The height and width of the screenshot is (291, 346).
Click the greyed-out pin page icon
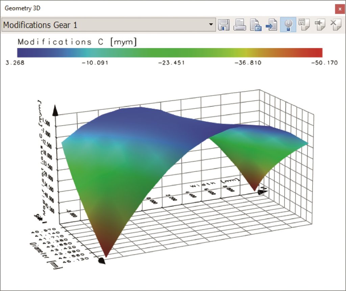319,25
